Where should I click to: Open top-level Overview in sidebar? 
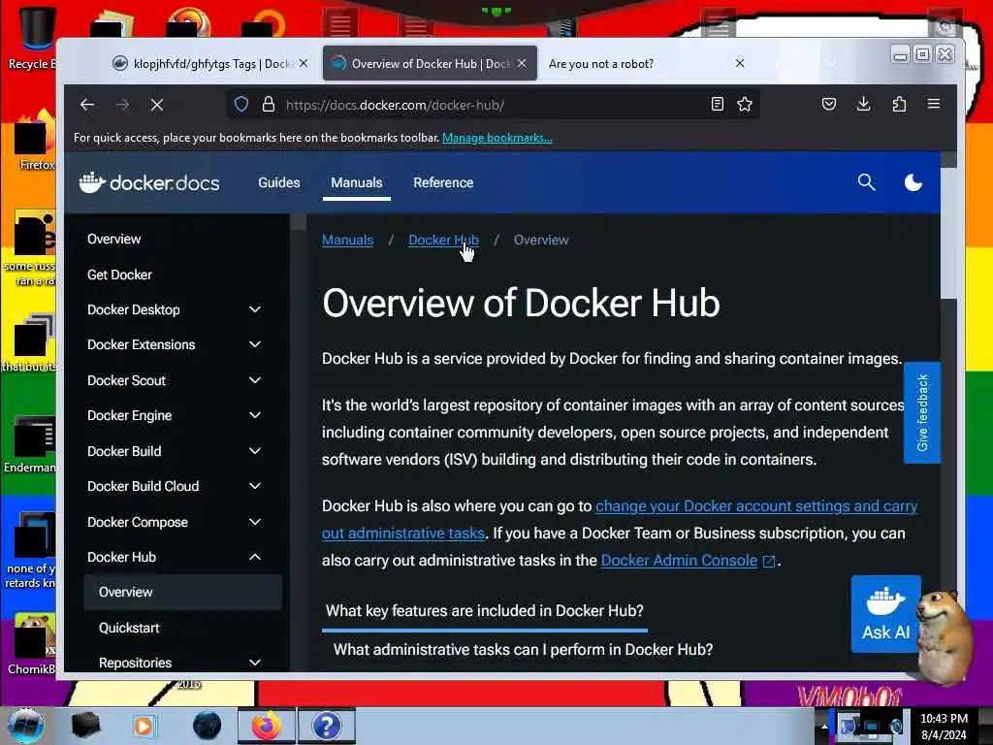click(114, 239)
